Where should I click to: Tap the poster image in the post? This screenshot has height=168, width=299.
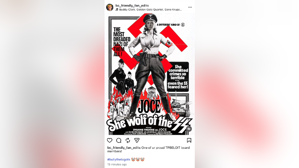[x=149, y=74]
